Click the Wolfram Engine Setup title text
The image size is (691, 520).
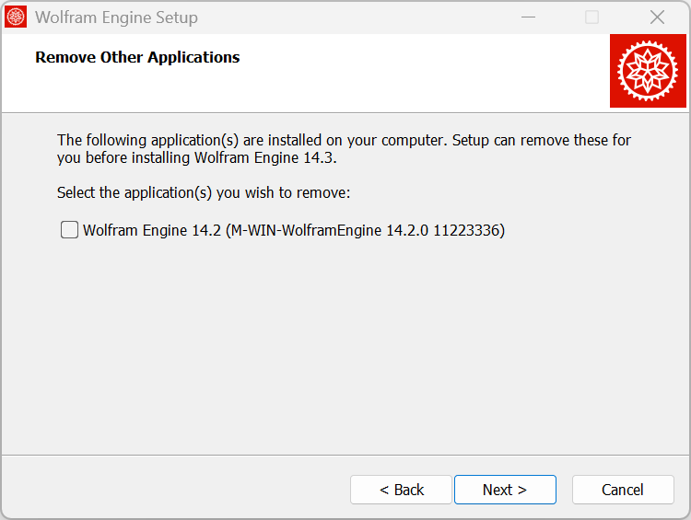click(x=116, y=17)
